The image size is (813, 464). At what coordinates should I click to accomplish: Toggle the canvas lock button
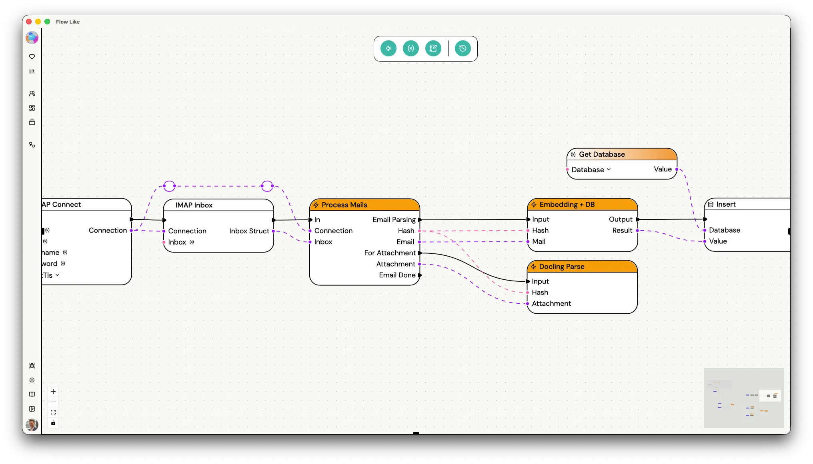coord(53,423)
